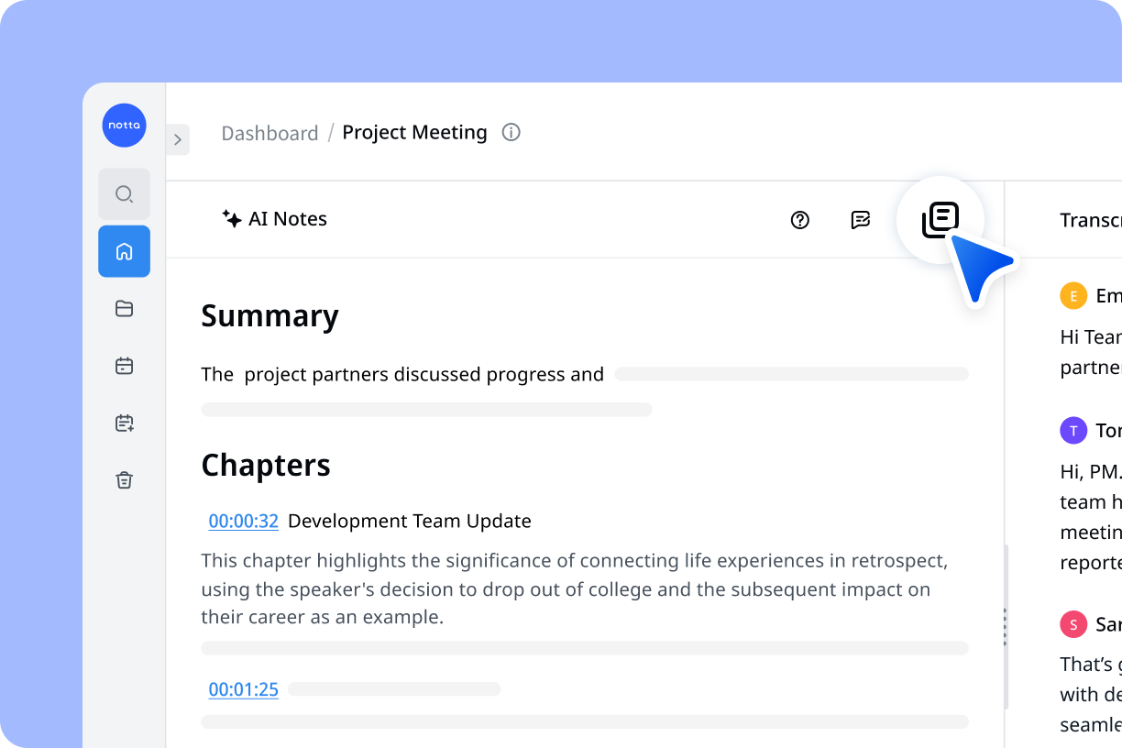This screenshot has width=1122, height=748.
Task: Click the help question mark icon
Action: (x=800, y=220)
